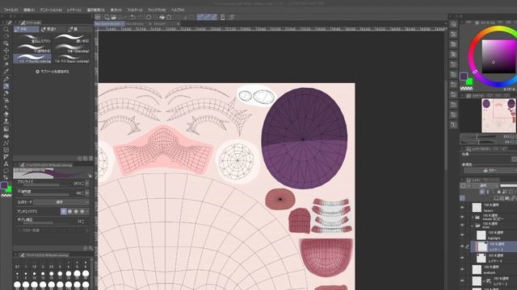Image resolution: width=517 pixels, height=290 pixels.
Task: Hide the 'eyes' folder via its eye icon
Action: (x=463, y=226)
